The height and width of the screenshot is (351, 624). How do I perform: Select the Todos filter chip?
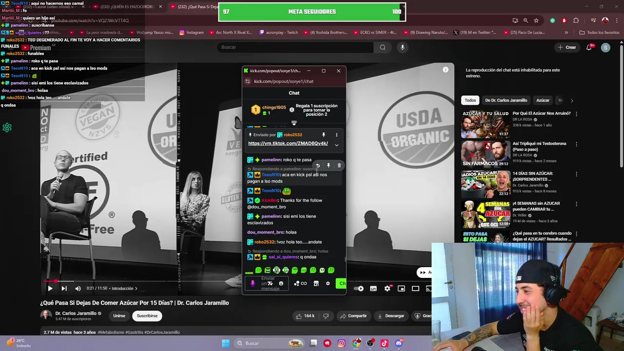pyautogui.click(x=470, y=100)
